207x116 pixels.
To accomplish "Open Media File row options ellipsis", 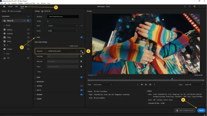I will [25, 21].
